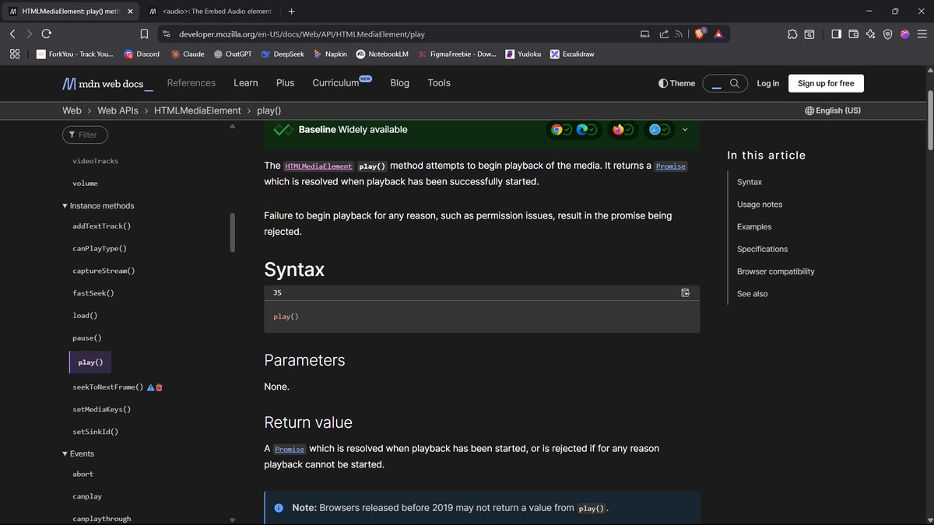
Task: Open the bookmarks bar apps grid icon
Action: (14, 54)
